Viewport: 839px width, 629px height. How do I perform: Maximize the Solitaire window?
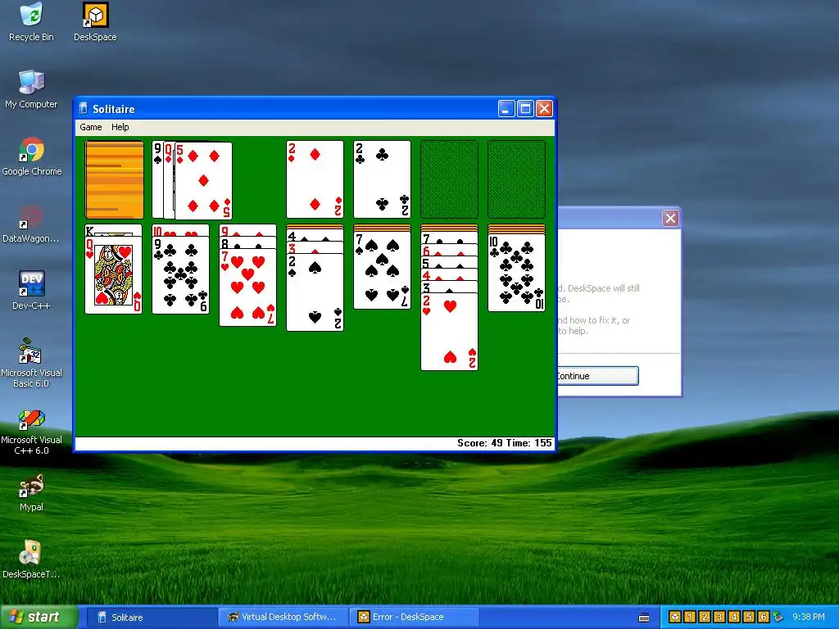coord(525,109)
